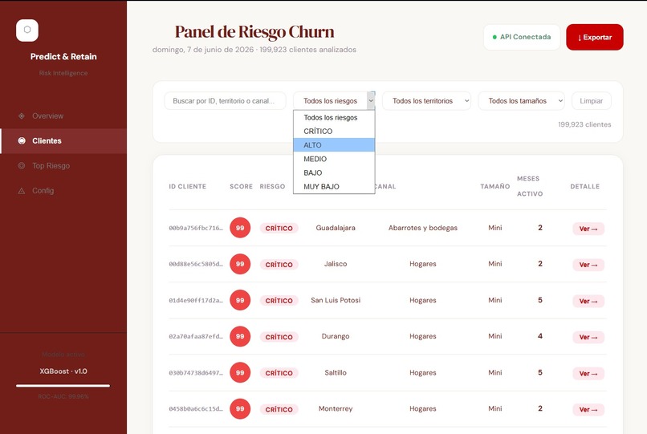Open Ver detail for Guadalajara client

tap(588, 229)
